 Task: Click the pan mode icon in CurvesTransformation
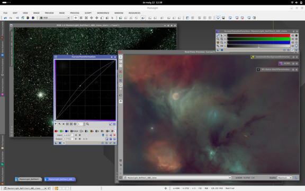point(75,124)
